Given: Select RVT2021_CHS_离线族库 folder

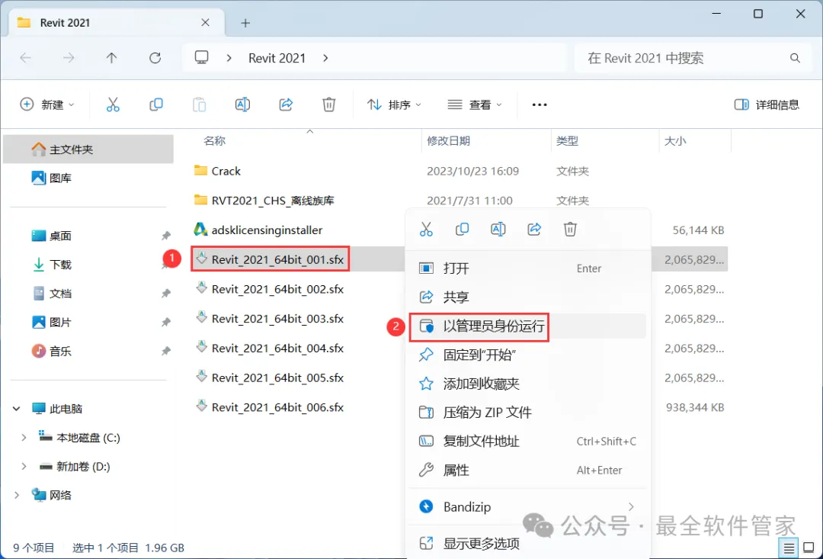Looking at the screenshot, I should [x=264, y=201].
